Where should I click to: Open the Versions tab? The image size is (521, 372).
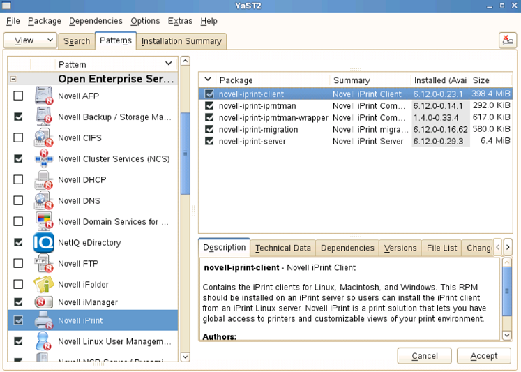tap(400, 248)
